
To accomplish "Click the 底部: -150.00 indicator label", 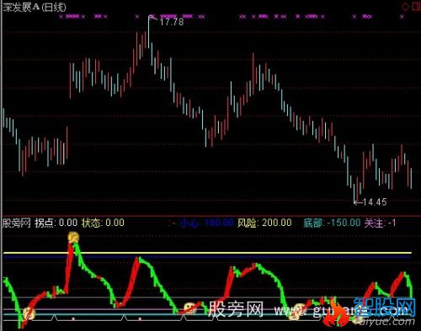I will (332, 223).
